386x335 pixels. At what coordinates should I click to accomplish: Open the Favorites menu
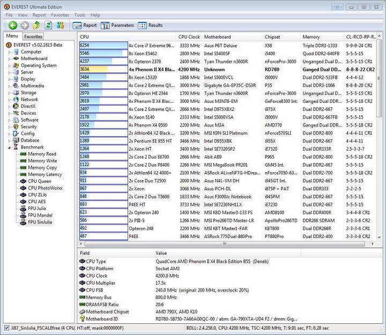pyautogui.click(x=60, y=15)
